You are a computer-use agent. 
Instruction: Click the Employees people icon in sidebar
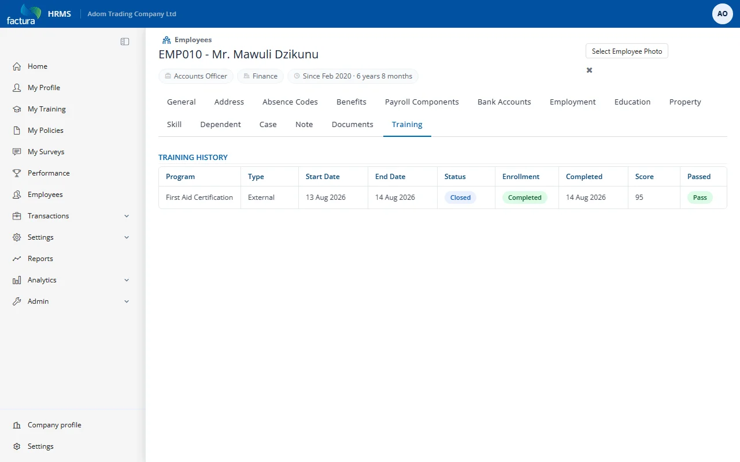(x=17, y=195)
